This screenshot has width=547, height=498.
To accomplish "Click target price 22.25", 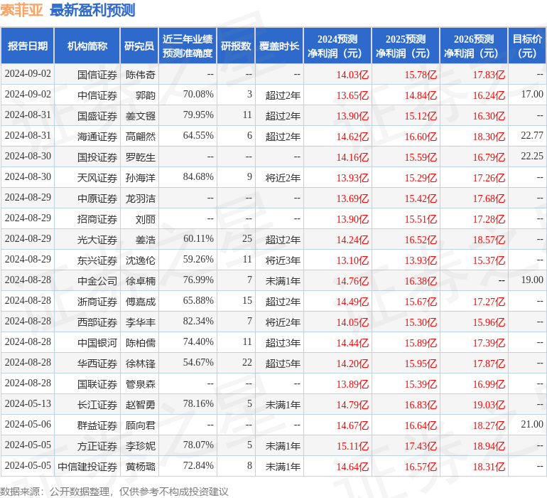I will [x=532, y=157].
